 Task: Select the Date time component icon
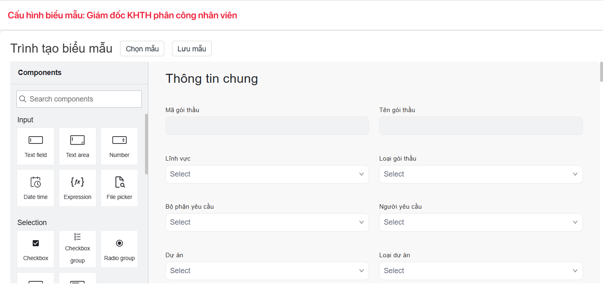click(x=36, y=182)
